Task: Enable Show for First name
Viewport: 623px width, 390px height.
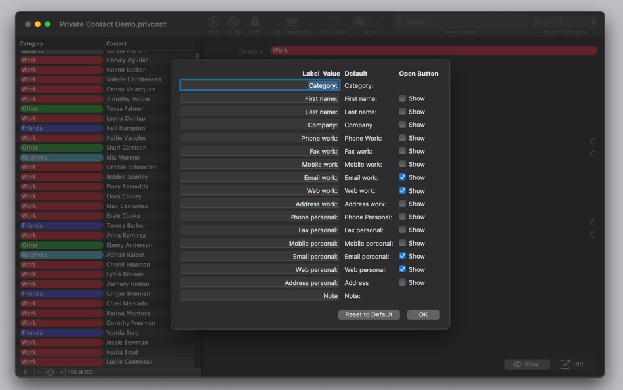Action: 403,98
